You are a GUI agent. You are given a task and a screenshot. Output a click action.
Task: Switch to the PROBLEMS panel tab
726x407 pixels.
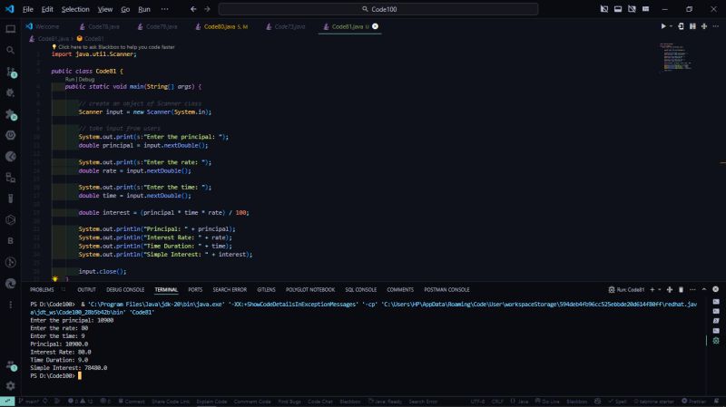pos(42,289)
